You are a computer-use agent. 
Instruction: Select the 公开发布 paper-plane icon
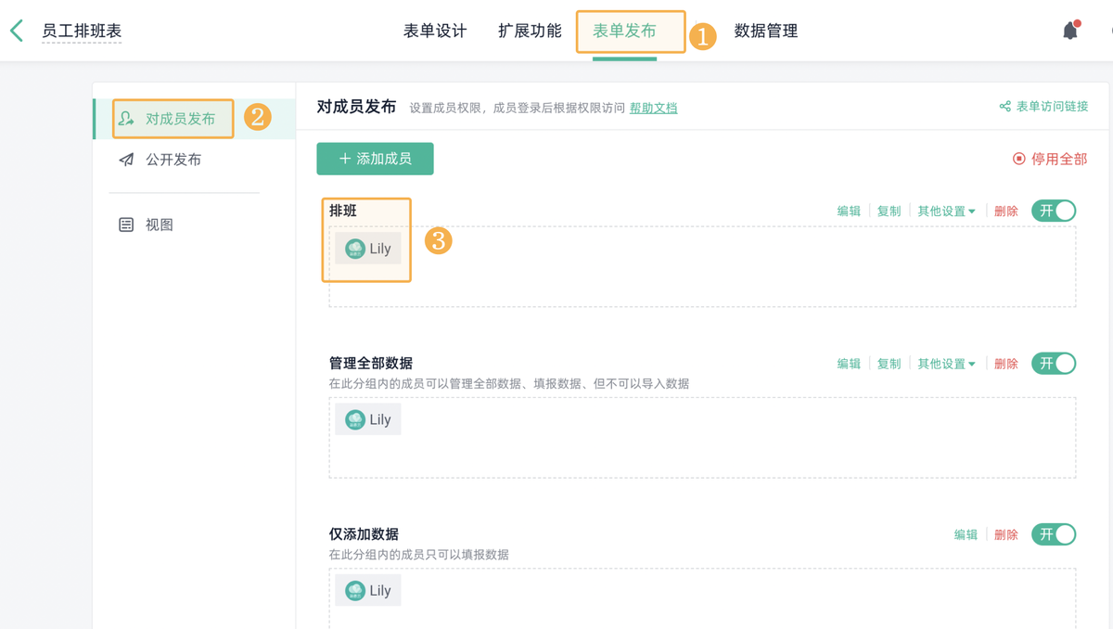click(124, 159)
